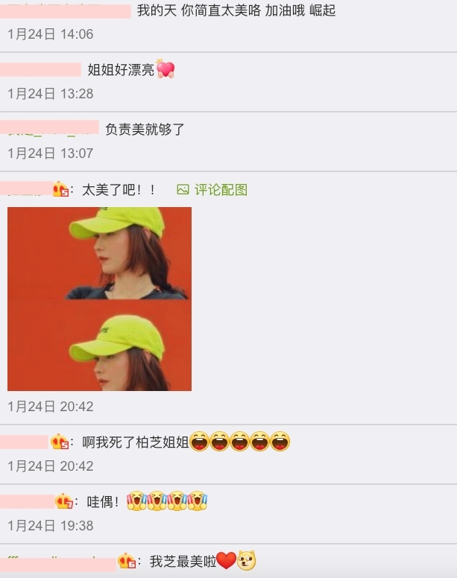The image size is (457, 578).
Task: Click the doge emoji in the last comment
Action: (x=247, y=561)
